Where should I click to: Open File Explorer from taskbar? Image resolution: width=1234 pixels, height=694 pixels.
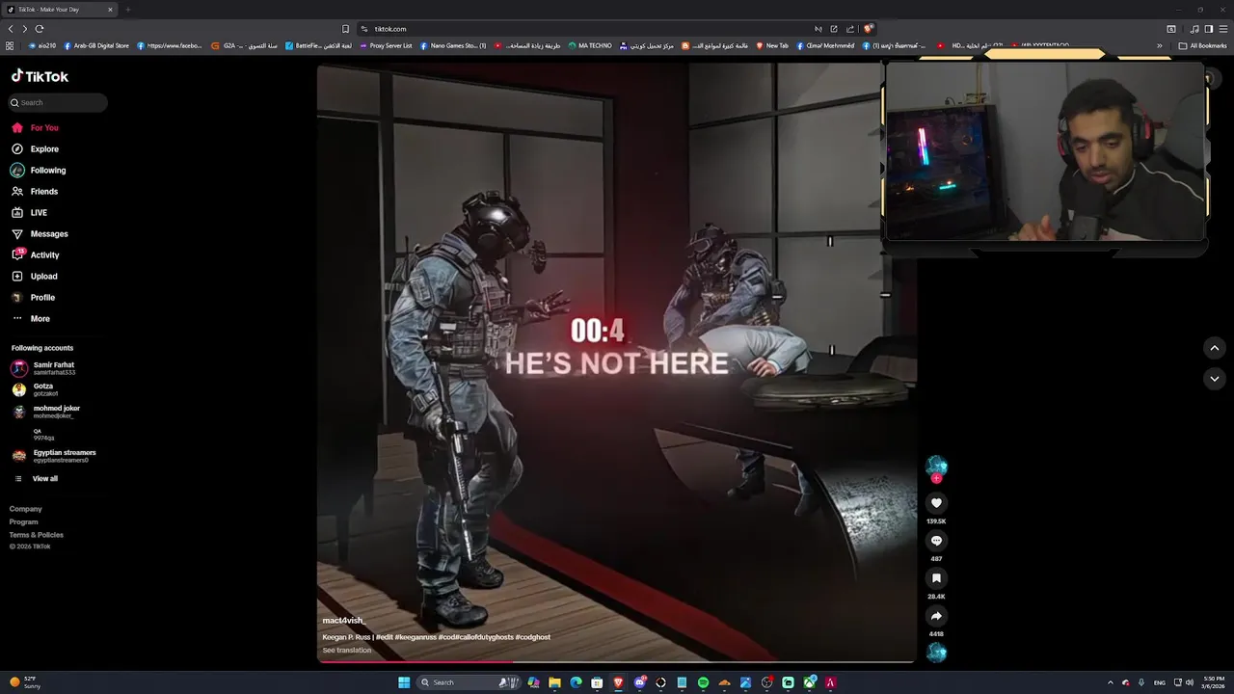click(x=554, y=682)
